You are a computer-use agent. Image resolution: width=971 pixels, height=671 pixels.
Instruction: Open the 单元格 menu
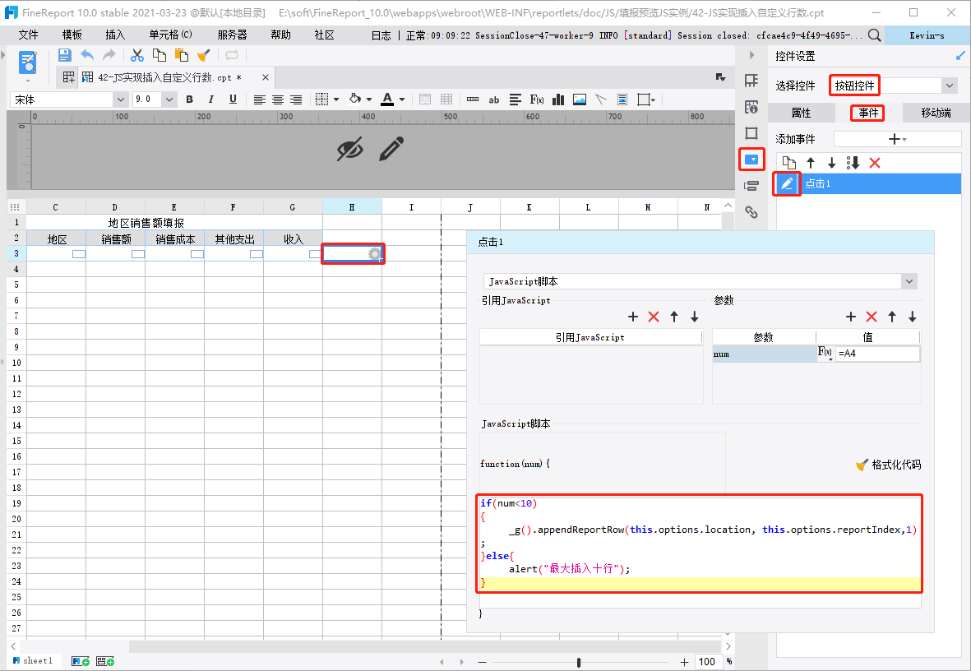coord(170,35)
